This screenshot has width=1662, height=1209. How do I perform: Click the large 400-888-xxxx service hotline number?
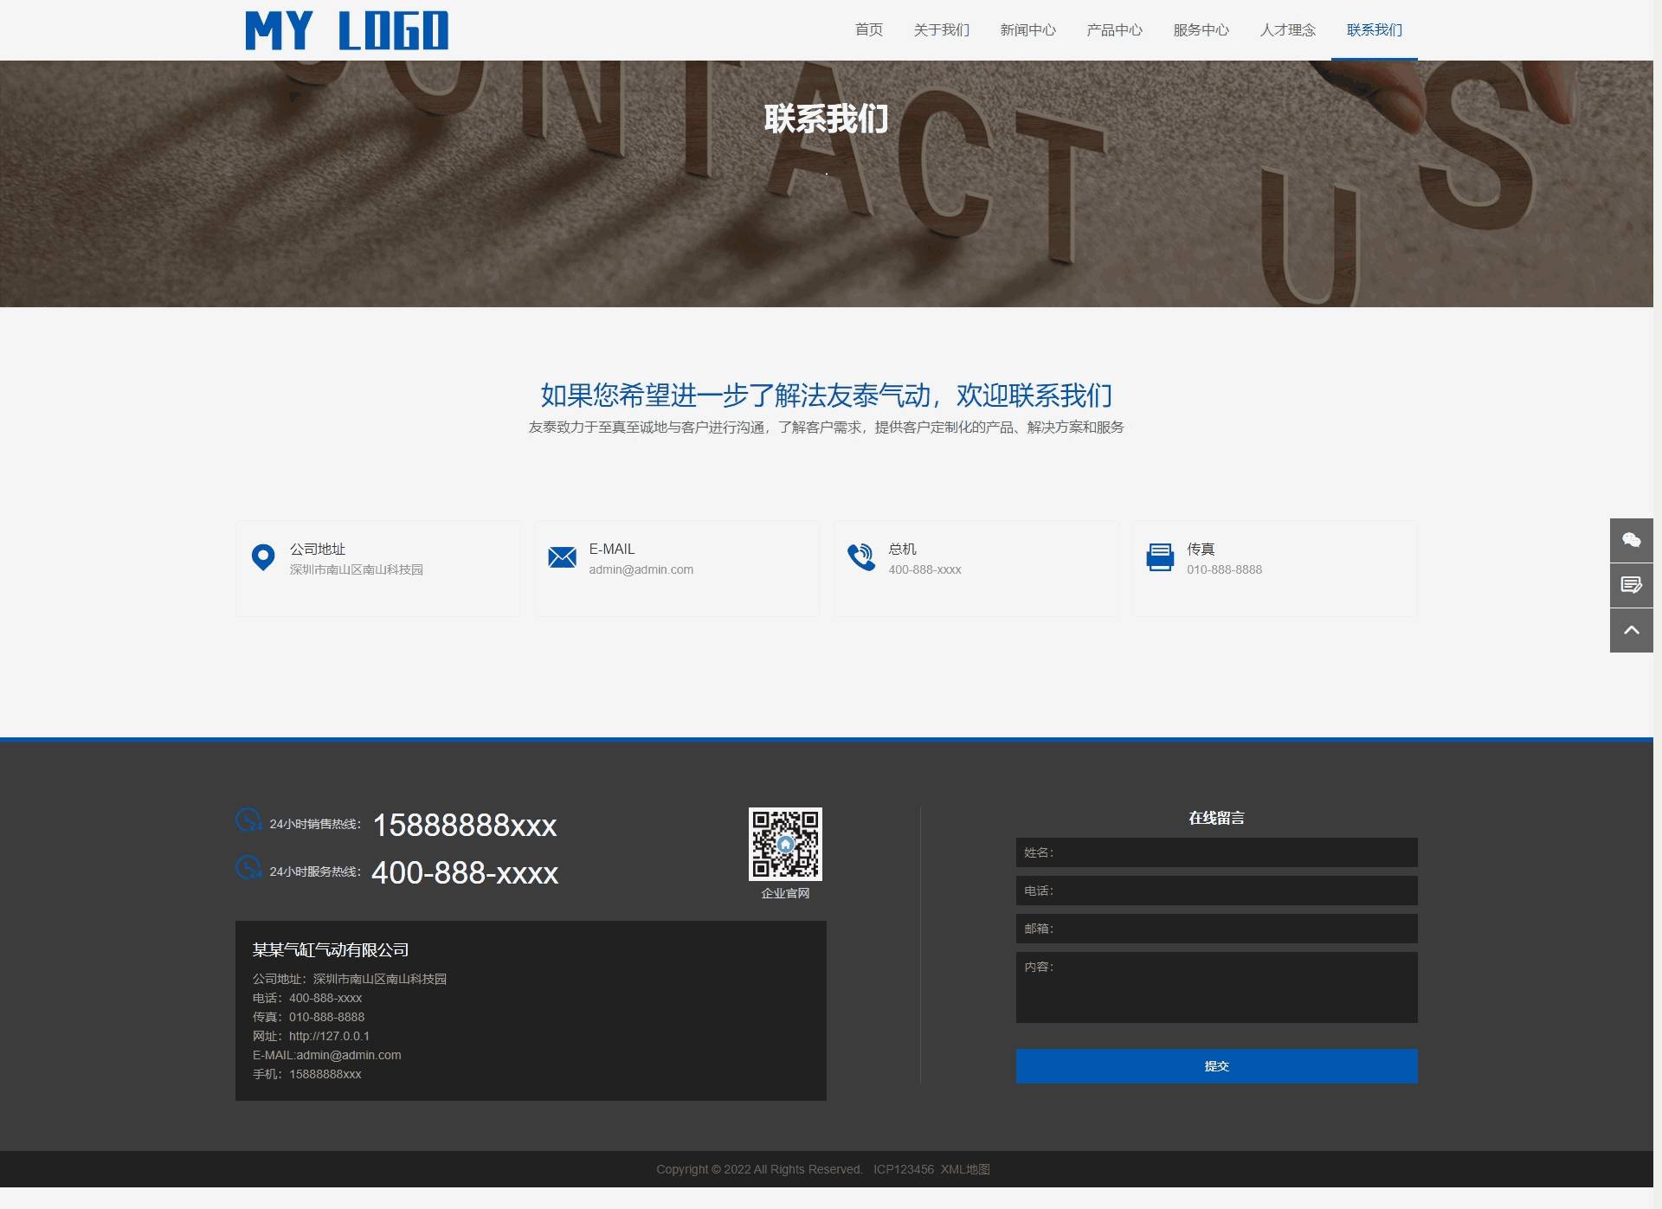465,872
